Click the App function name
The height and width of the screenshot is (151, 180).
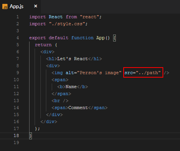(100, 38)
